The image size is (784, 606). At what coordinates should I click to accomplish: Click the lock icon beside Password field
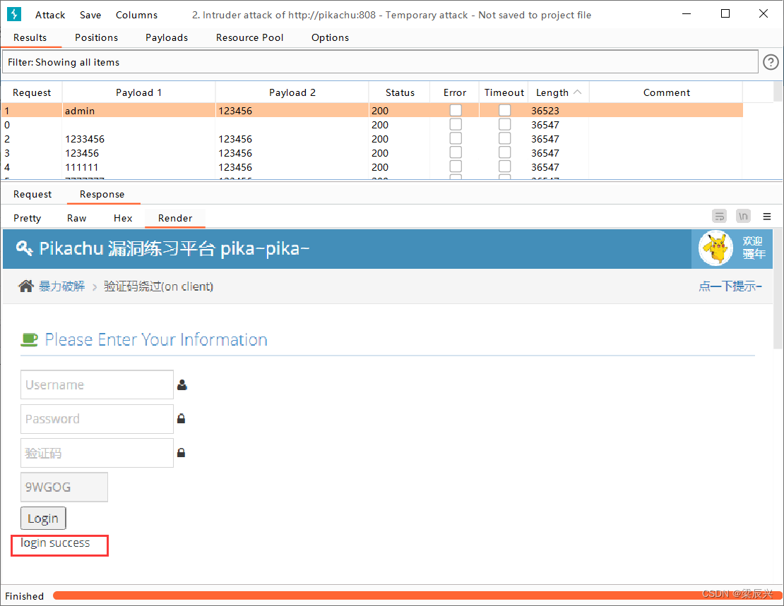coord(181,418)
